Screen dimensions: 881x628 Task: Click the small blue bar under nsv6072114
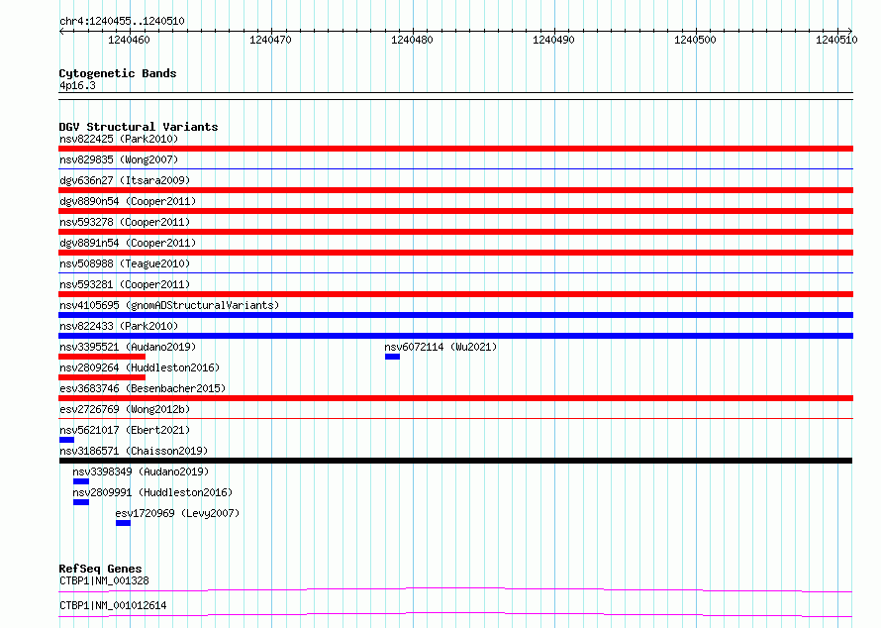click(x=392, y=357)
